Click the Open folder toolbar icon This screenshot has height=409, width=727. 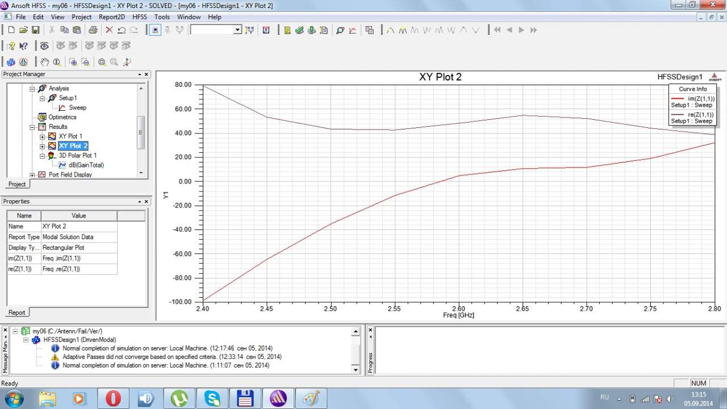point(23,30)
